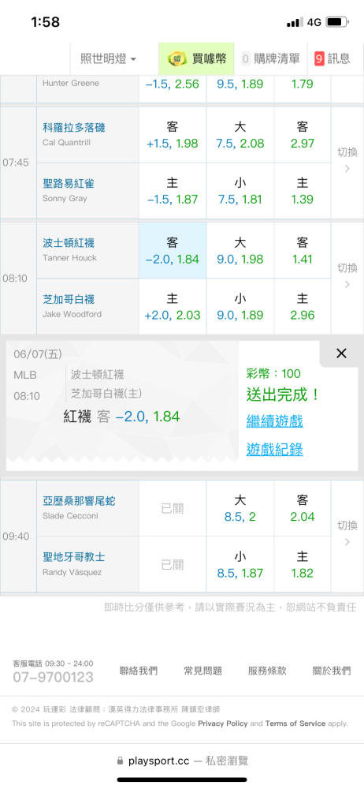
Task: Open the 波士頓紅襪 team link
Action: click(x=69, y=243)
